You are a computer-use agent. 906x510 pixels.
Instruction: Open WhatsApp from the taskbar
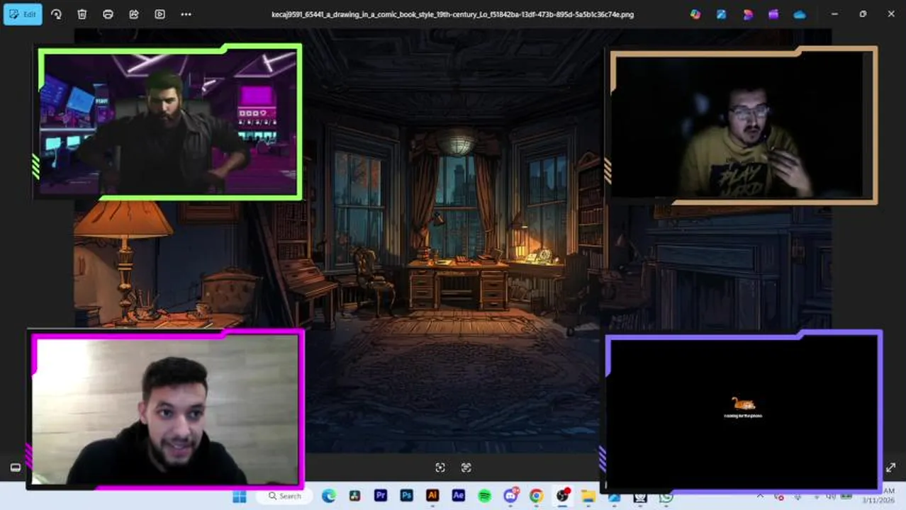(666, 497)
